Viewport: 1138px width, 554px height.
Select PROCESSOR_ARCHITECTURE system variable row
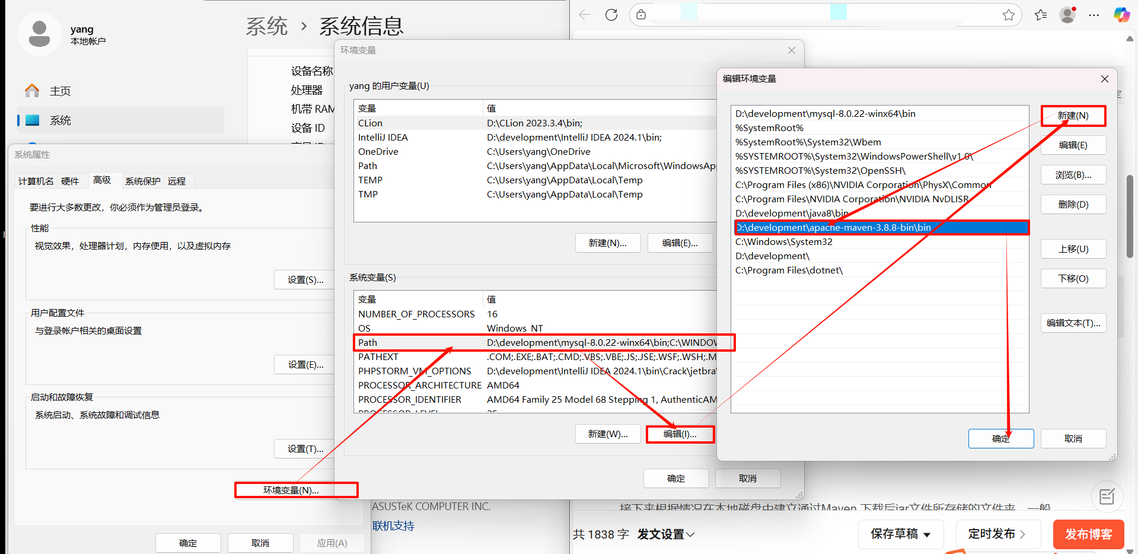(536, 385)
